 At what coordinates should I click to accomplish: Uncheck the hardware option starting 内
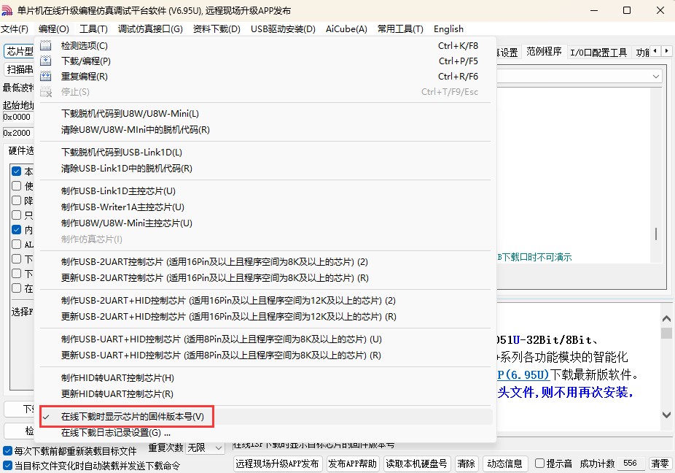pyautogui.click(x=16, y=230)
